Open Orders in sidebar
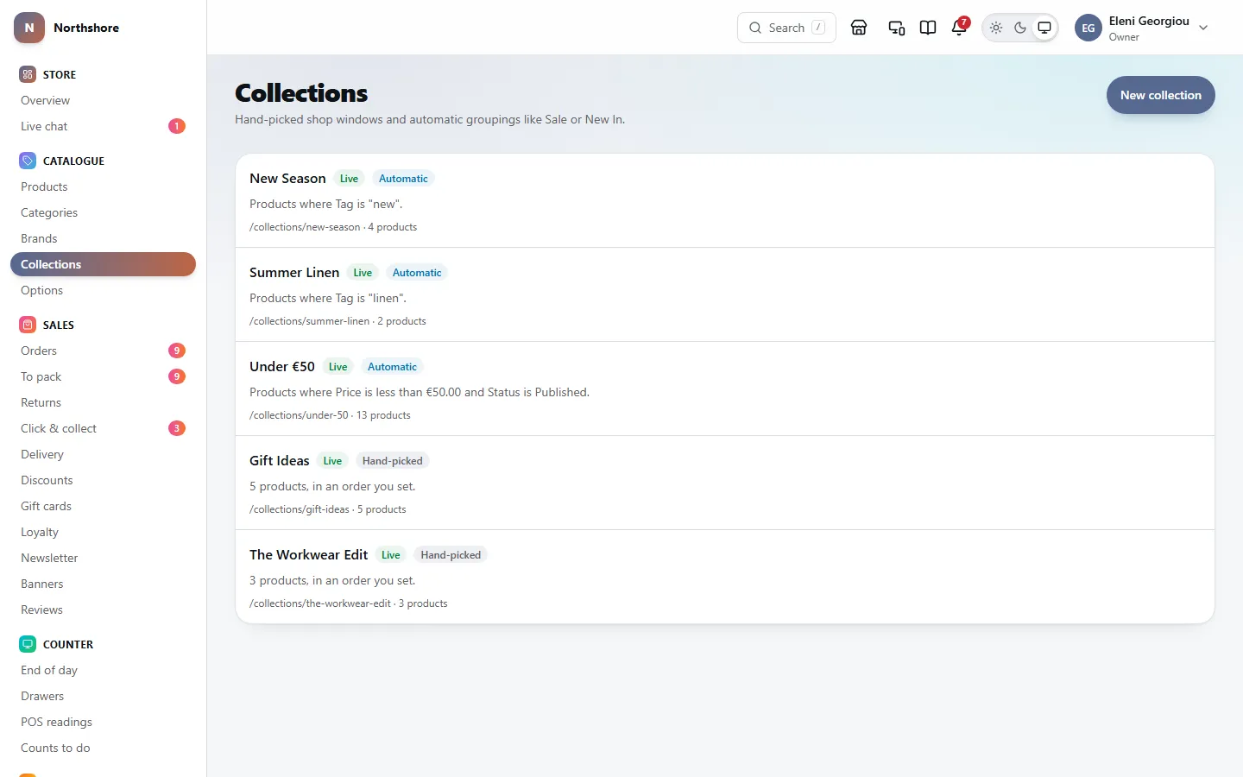Screen dimensions: 1243x777 point(103,351)
